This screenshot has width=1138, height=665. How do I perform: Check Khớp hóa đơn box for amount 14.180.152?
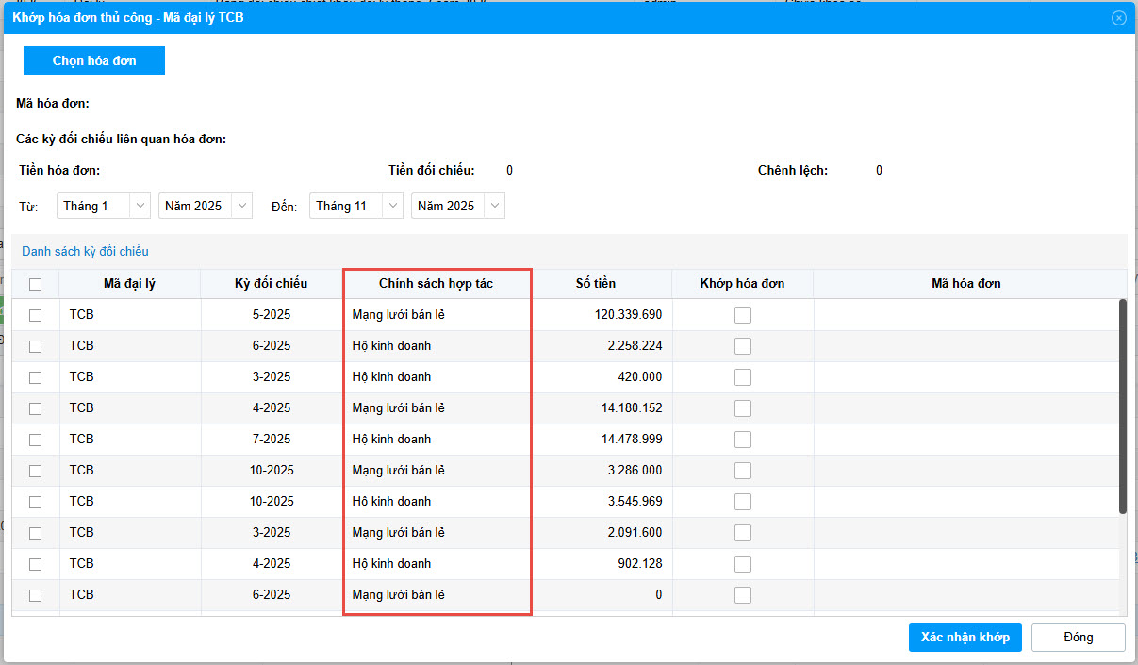[743, 408]
